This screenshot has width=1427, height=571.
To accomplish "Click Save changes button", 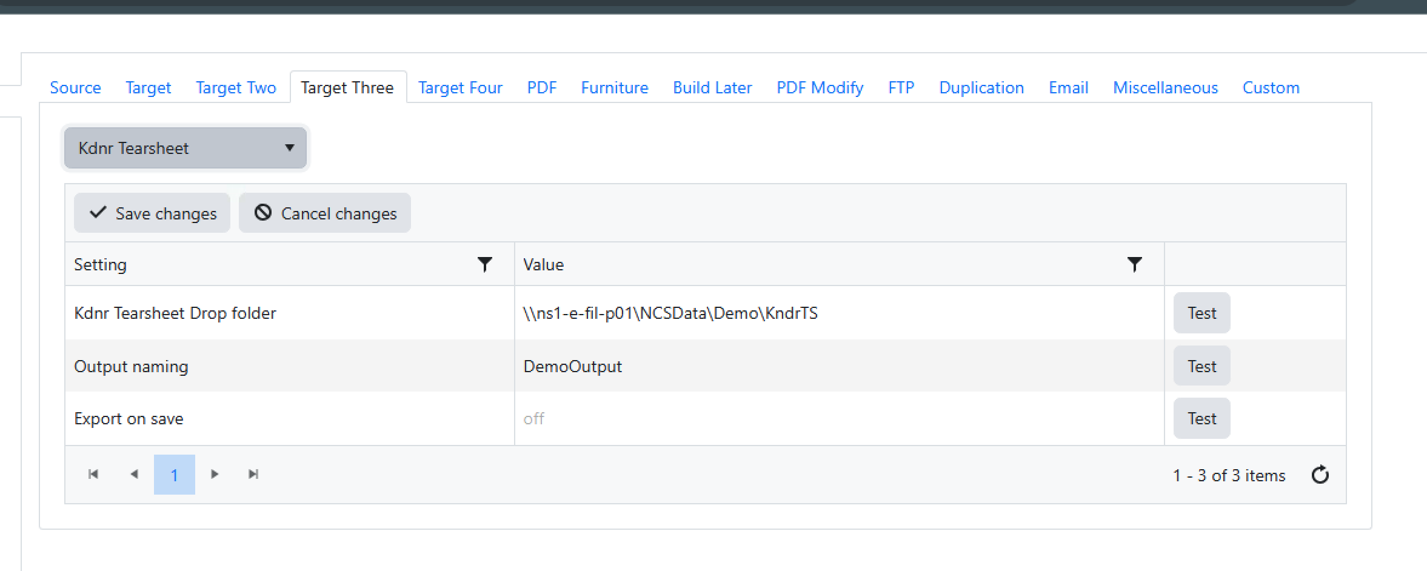I will pos(152,213).
